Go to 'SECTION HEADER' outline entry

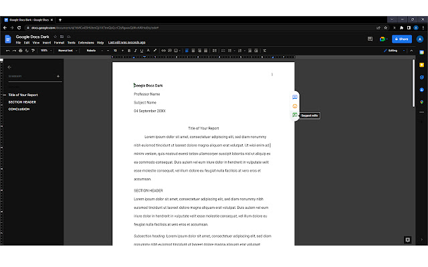[x=22, y=102]
